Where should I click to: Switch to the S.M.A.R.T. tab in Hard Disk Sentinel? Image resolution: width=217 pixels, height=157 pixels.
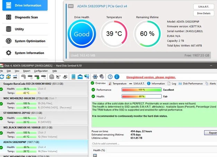click(x=137, y=84)
